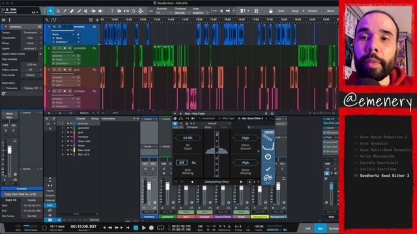Set Auto Blanking to Off
Image resolution: width=417 pixels, height=234 pixels.
[x=181, y=162]
